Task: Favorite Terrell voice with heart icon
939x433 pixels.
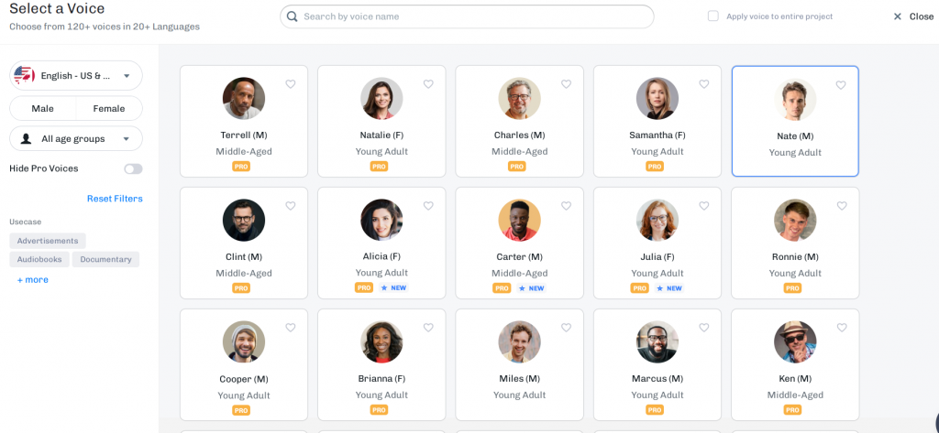Action: pos(291,84)
